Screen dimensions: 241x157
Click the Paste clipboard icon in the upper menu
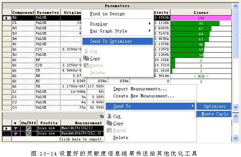pyautogui.click(x=86, y=66)
